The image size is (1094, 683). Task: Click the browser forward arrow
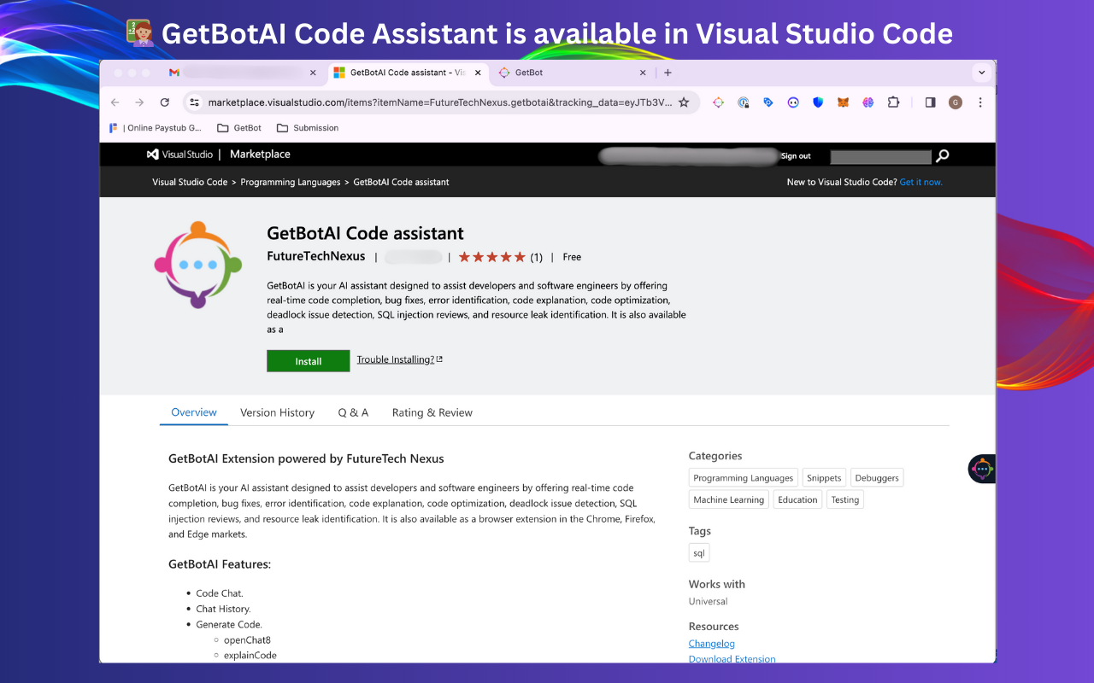tap(139, 102)
